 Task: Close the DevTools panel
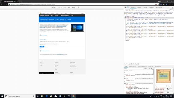pos(173,7)
